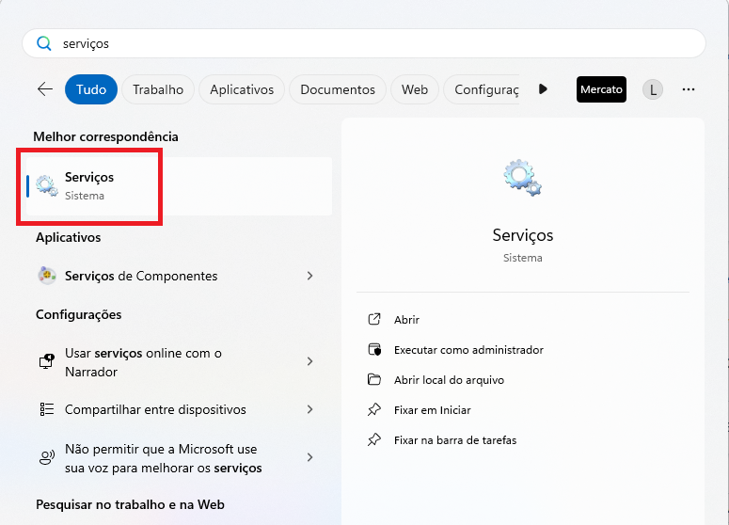Open the three-dot more options menu
Viewport: 729px width, 525px height.
pos(689,89)
